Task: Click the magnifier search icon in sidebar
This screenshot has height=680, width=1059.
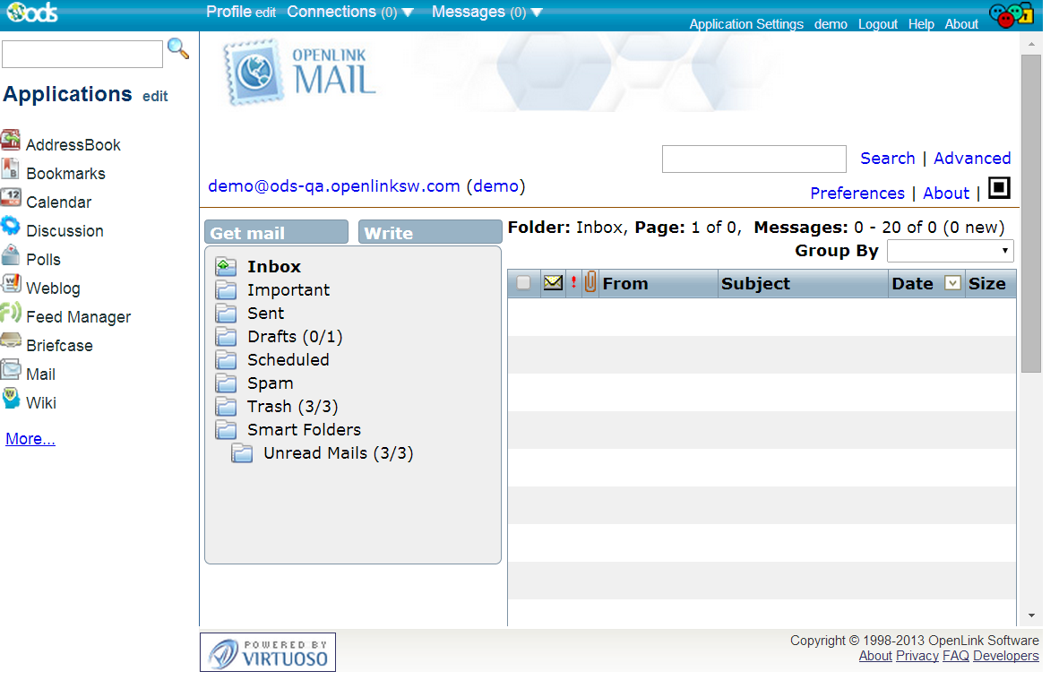Action: [x=178, y=48]
